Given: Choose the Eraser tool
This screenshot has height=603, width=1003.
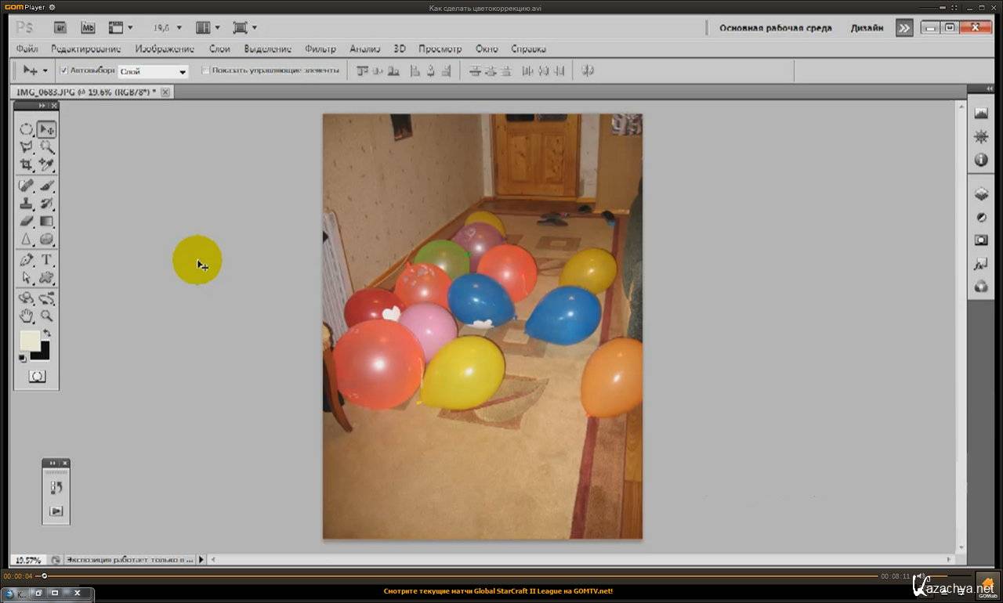Looking at the screenshot, I should (26, 222).
